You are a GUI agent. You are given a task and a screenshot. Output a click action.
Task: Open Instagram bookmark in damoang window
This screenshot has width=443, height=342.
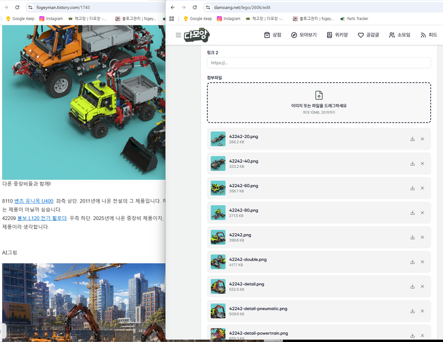click(228, 19)
